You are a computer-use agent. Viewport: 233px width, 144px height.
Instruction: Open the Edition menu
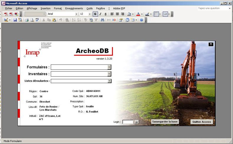pos(19,9)
